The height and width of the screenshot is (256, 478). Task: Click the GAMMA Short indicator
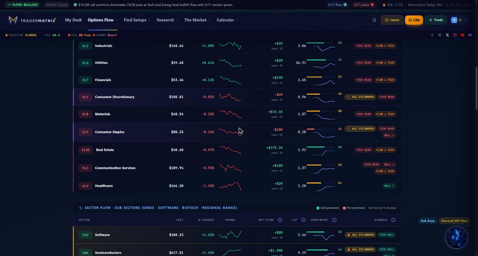point(105,35)
